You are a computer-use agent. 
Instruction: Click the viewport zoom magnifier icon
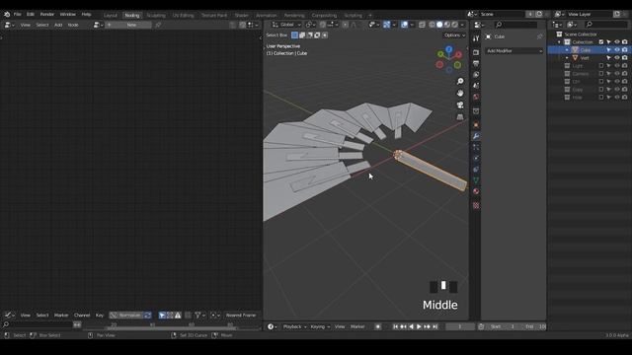[x=460, y=81]
